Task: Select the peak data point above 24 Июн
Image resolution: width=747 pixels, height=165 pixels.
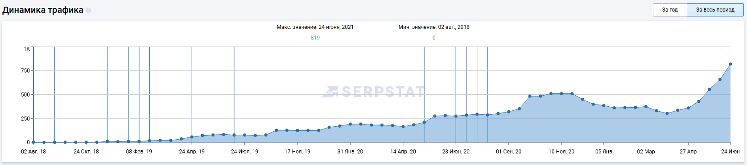Action: pyautogui.click(x=730, y=64)
